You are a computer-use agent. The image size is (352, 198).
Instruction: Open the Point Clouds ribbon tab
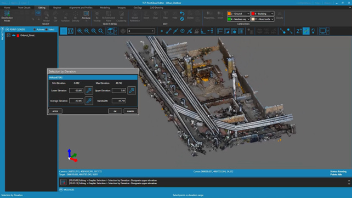click(x=24, y=8)
